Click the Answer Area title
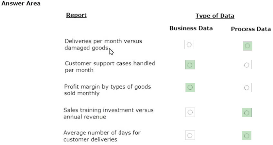Screen dimensions: 273x145 (x=20, y=3)
